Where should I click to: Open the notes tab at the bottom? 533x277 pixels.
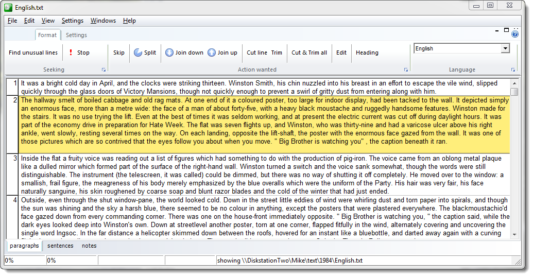(x=89, y=246)
